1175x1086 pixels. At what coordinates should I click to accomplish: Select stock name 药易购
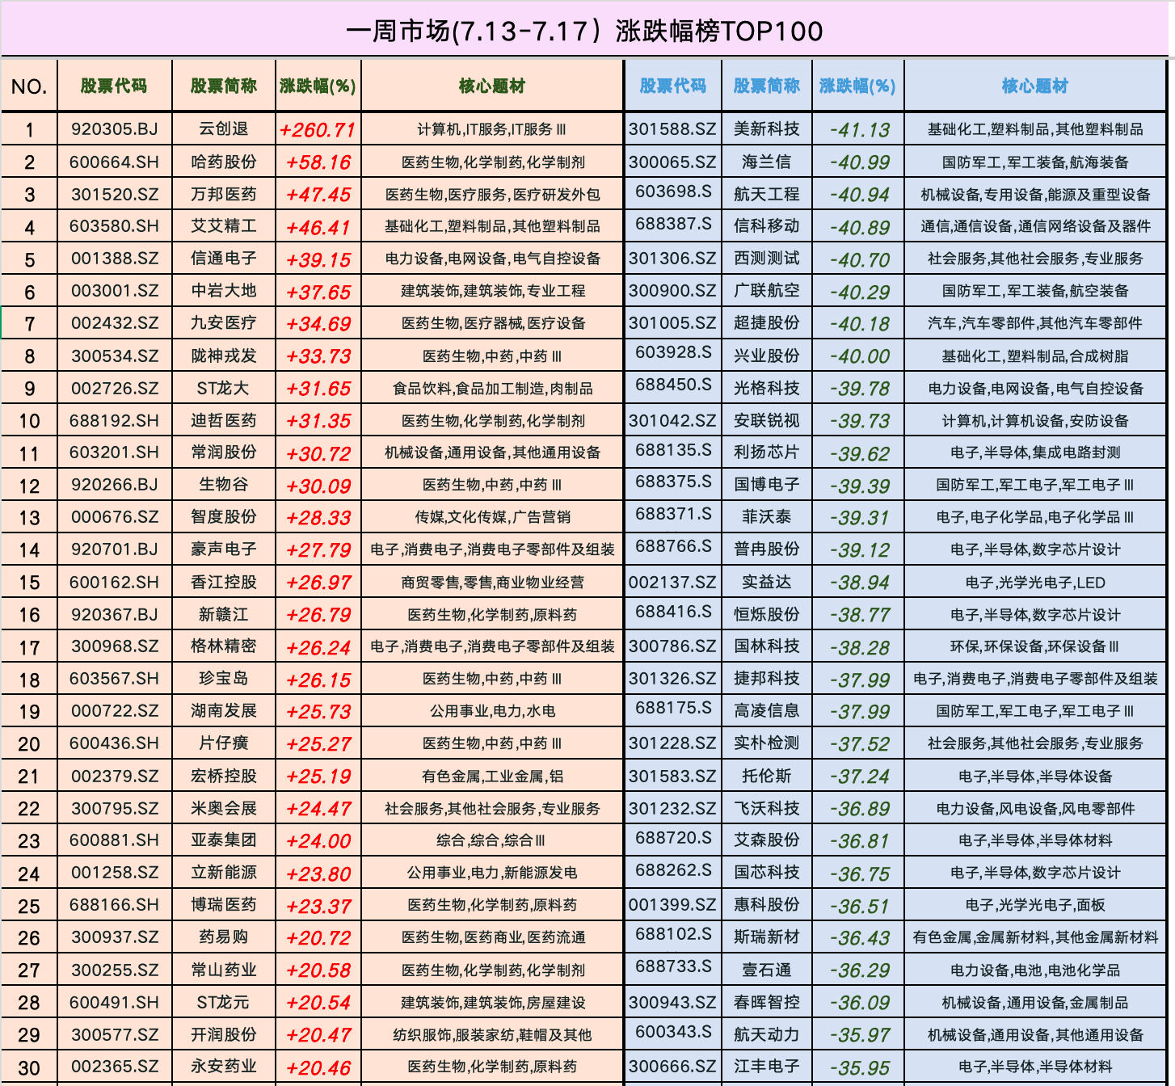click(x=224, y=937)
